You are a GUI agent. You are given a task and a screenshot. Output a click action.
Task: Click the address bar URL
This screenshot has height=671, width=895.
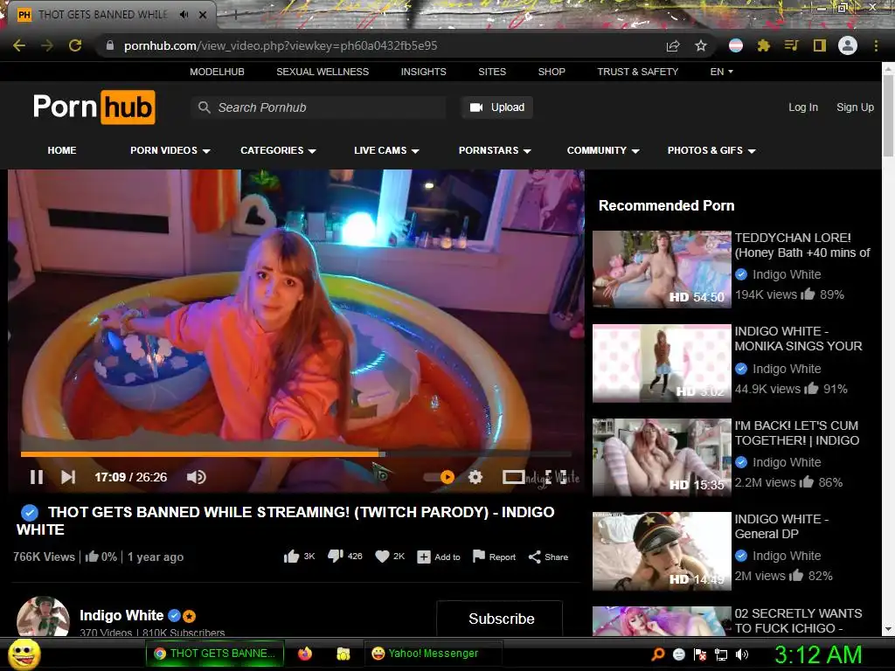click(281, 45)
